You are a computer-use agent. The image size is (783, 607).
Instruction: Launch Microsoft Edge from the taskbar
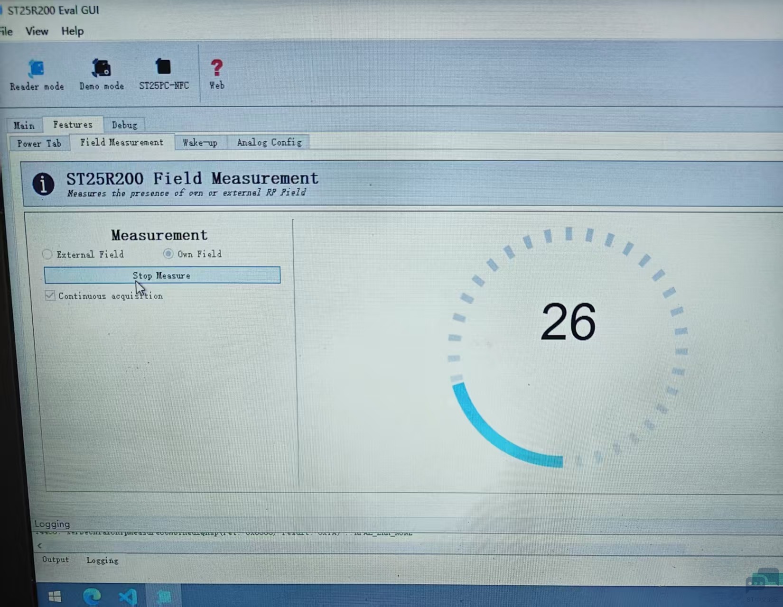pos(92,596)
